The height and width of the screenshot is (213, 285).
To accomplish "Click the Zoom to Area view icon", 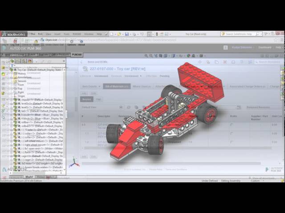I will coord(151,55).
